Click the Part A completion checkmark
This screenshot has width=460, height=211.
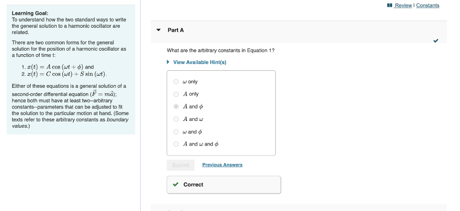tap(436, 41)
